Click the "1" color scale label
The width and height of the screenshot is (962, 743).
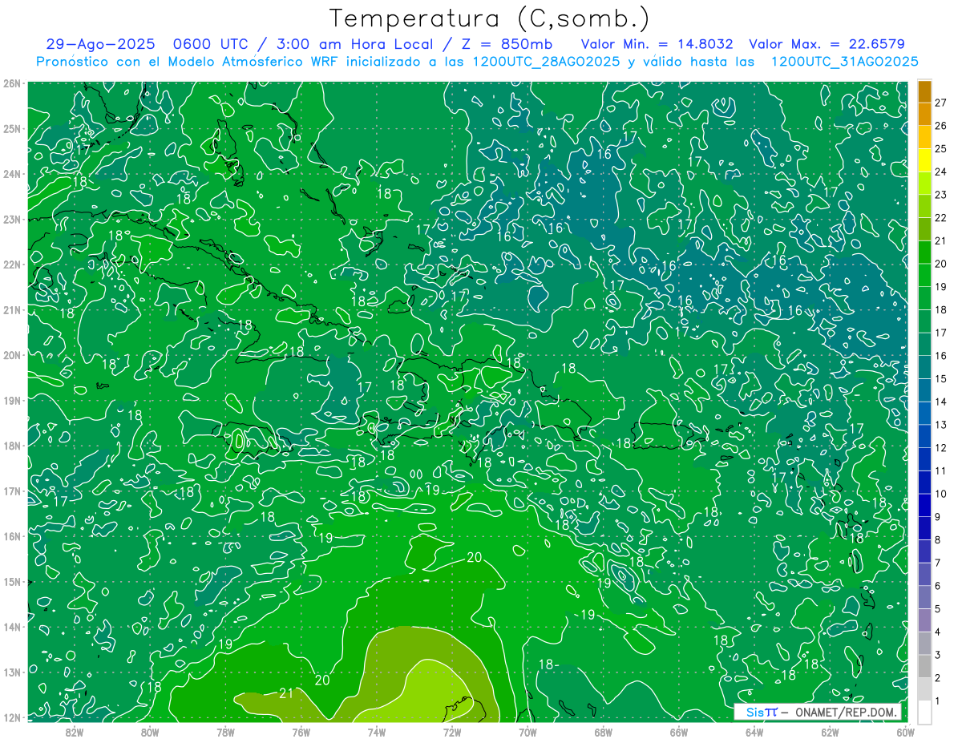[x=938, y=701]
